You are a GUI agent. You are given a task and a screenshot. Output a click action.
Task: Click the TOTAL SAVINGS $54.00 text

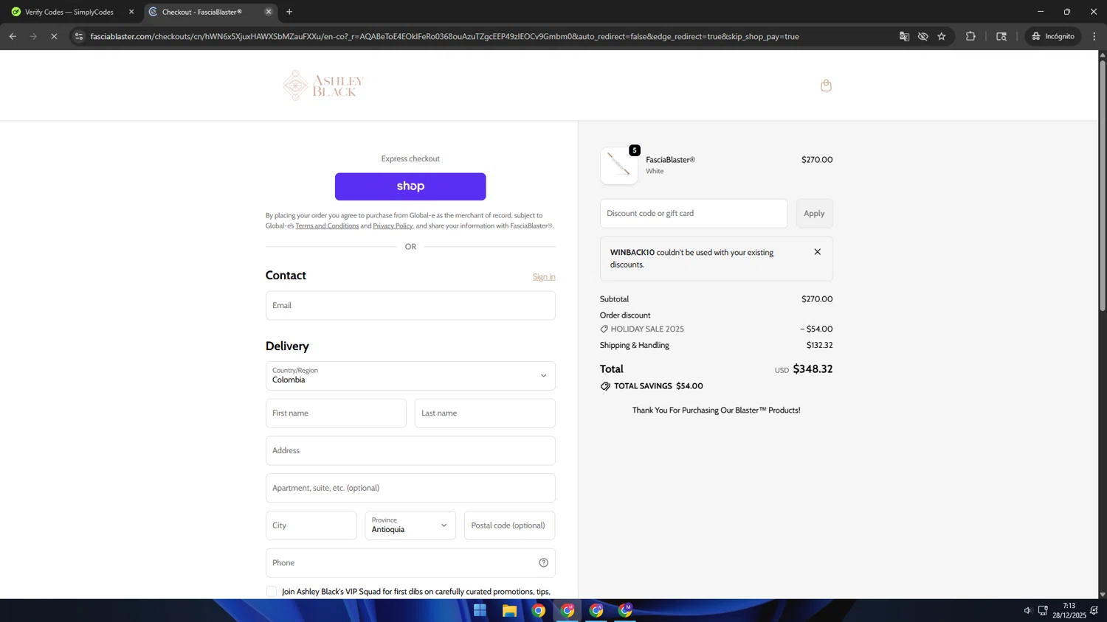coord(658,386)
